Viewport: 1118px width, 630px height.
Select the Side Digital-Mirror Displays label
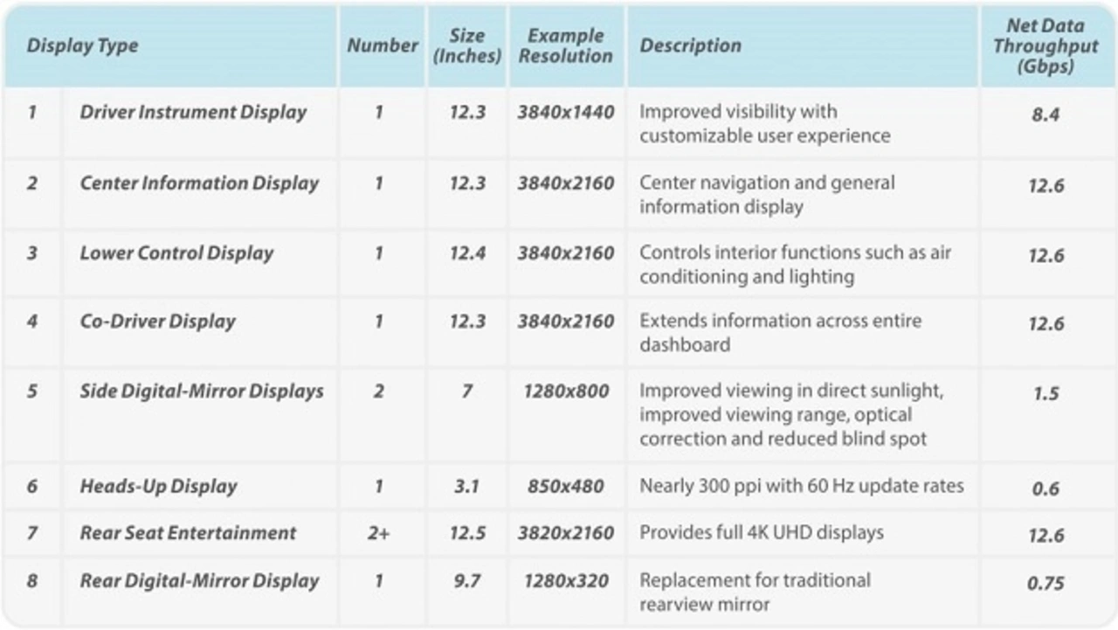click(201, 391)
